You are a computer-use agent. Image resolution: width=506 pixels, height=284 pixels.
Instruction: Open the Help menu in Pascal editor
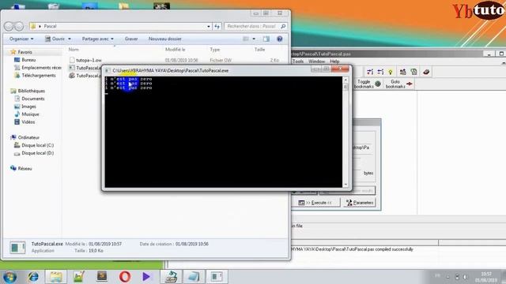coord(334,62)
